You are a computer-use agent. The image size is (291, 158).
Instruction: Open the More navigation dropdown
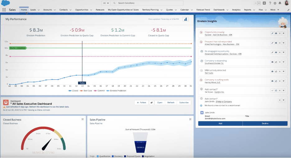pyautogui.click(x=274, y=10)
